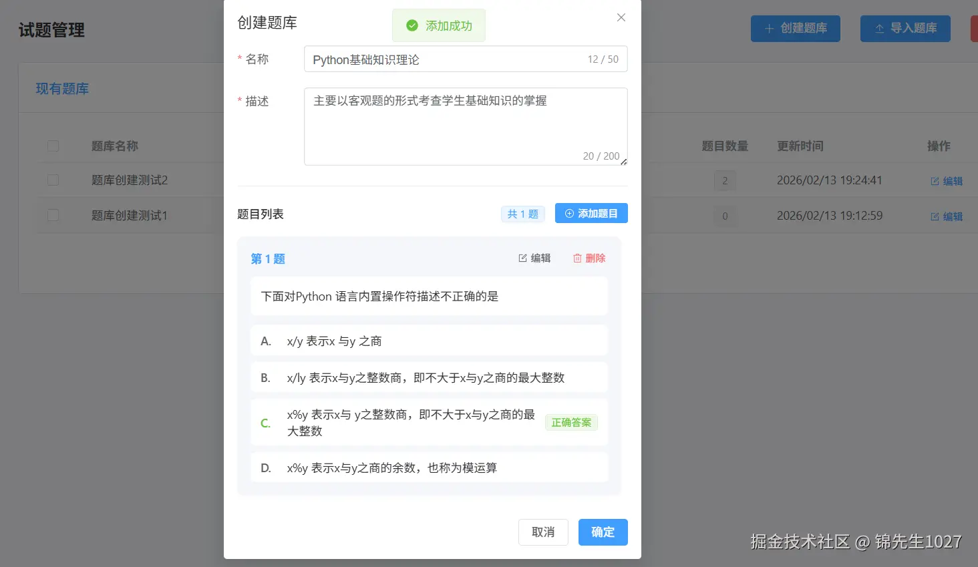Check the select-all checkbox in table header
Image resolution: width=978 pixels, height=567 pixels.
tap(53, 146)
